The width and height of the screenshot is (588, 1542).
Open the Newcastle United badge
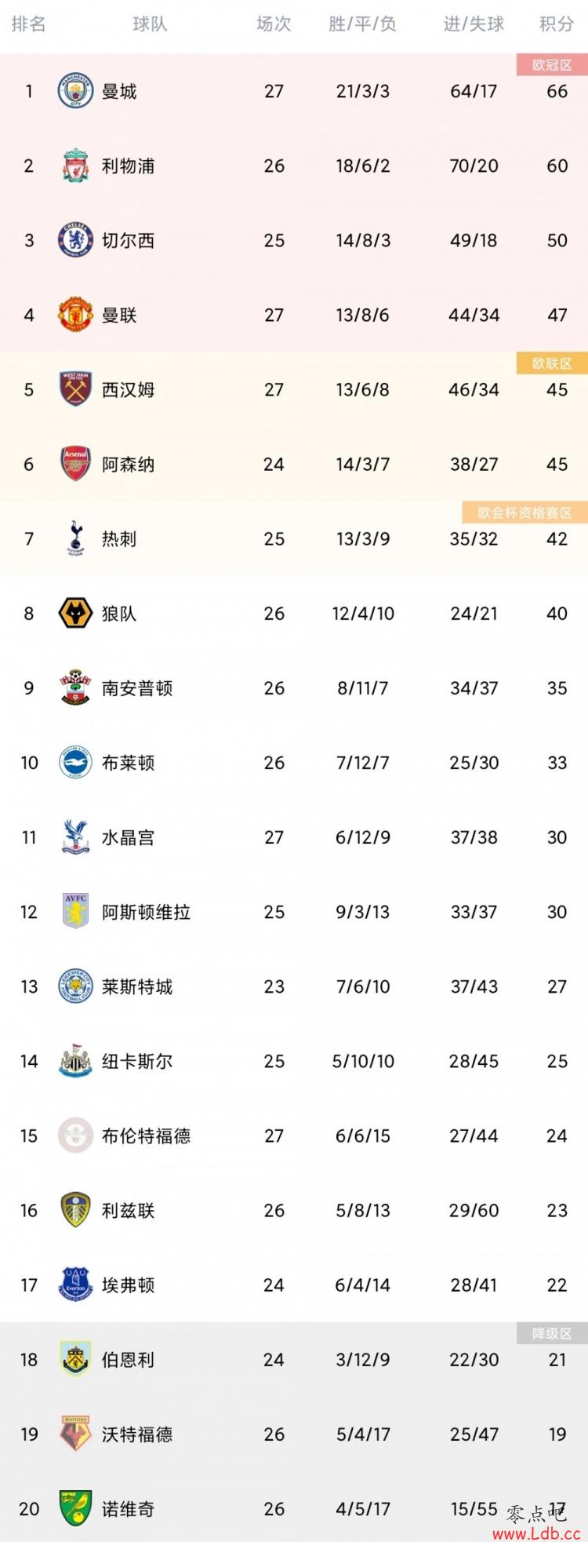pyautogui.click(x=76, y=1060)
